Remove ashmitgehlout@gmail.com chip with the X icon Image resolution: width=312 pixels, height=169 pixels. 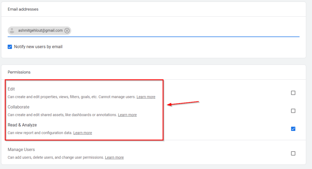click(x=67, y=31)
